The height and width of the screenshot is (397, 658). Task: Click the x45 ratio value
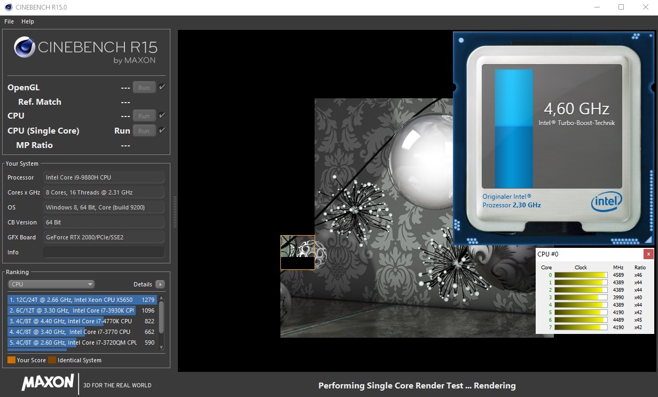click(x=638, y=320)
